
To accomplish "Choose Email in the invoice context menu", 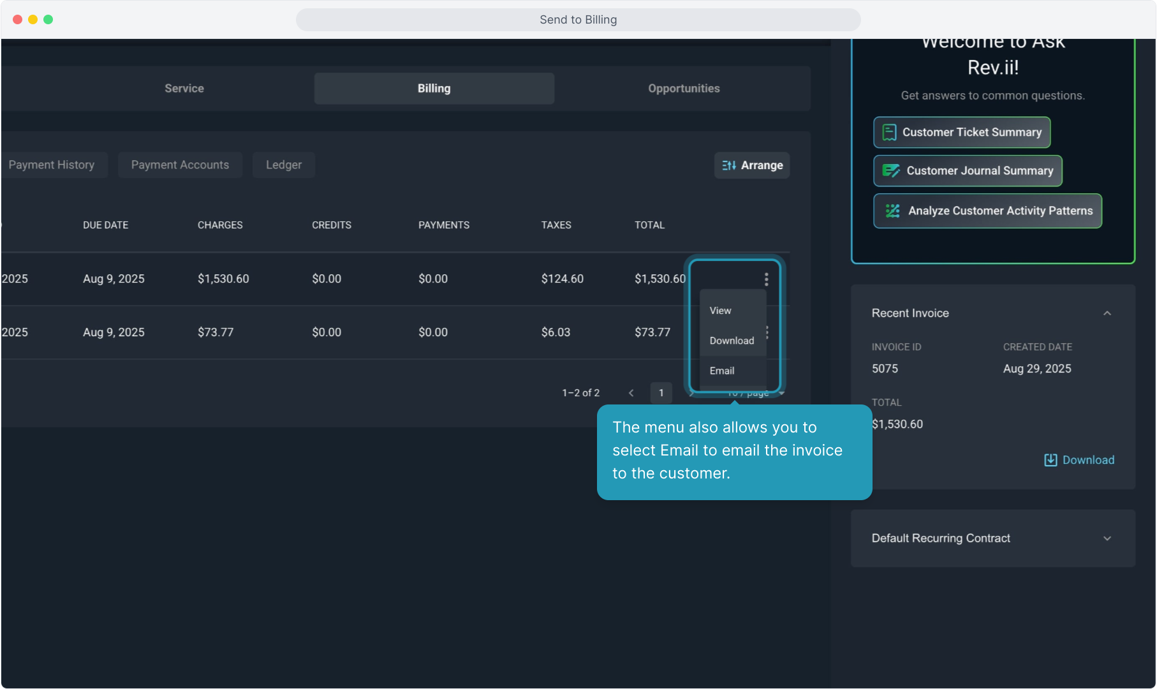I will click(722, 371).
